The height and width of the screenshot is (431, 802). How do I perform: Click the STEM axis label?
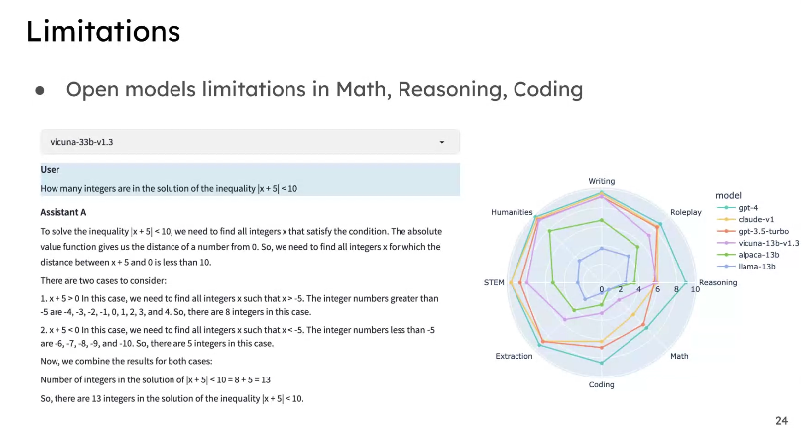click(494, 282)
